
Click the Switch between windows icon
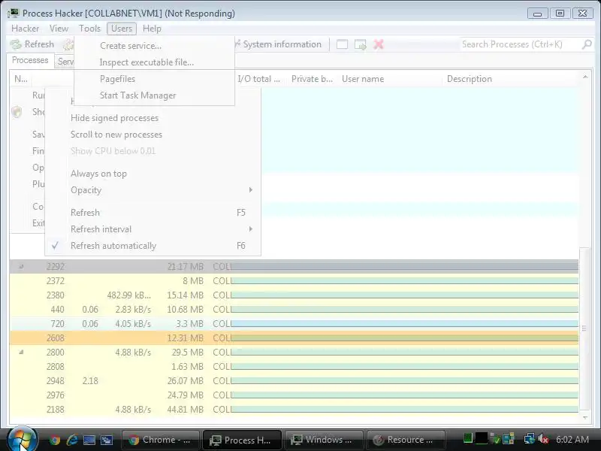click(107, 440)
